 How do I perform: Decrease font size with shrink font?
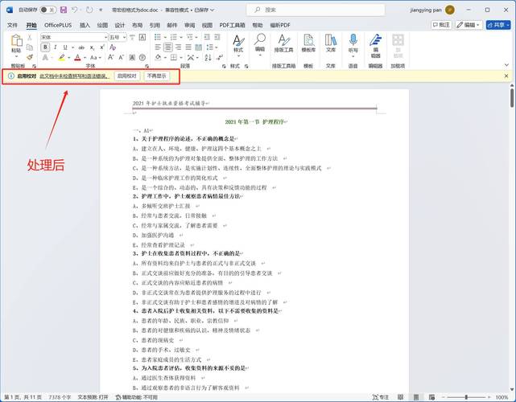[x=121, y=58]
